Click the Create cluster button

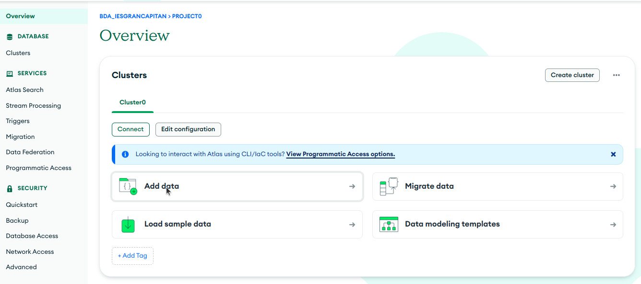pyautogui.click(x=572, y=75)
